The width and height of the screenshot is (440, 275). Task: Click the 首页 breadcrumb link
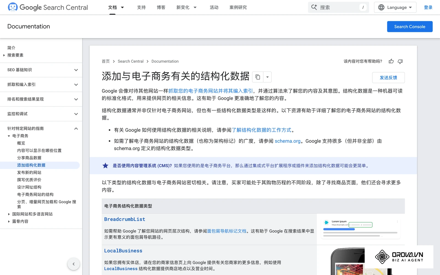click(106, 61)
